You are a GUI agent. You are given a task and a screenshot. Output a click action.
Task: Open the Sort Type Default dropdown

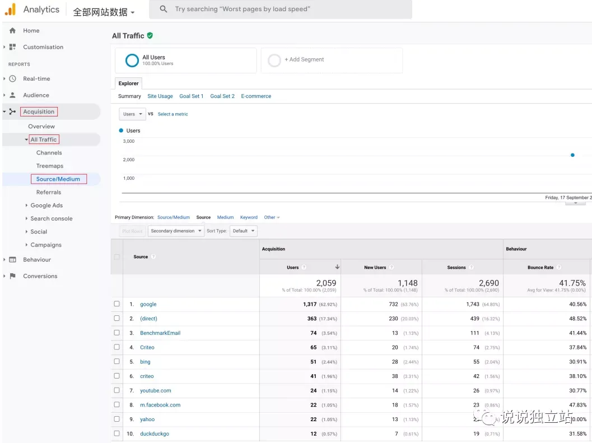244,231
